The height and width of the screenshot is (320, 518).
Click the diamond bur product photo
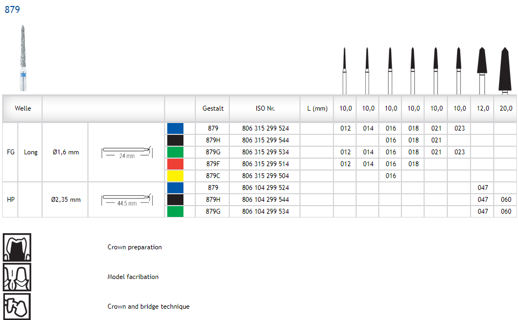23,58
